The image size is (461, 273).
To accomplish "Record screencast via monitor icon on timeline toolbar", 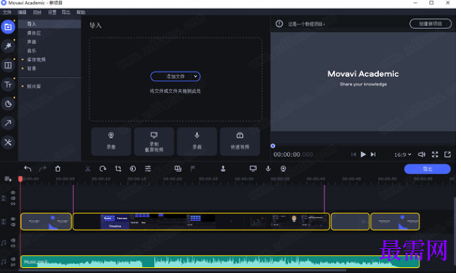I will coord(253,168).
